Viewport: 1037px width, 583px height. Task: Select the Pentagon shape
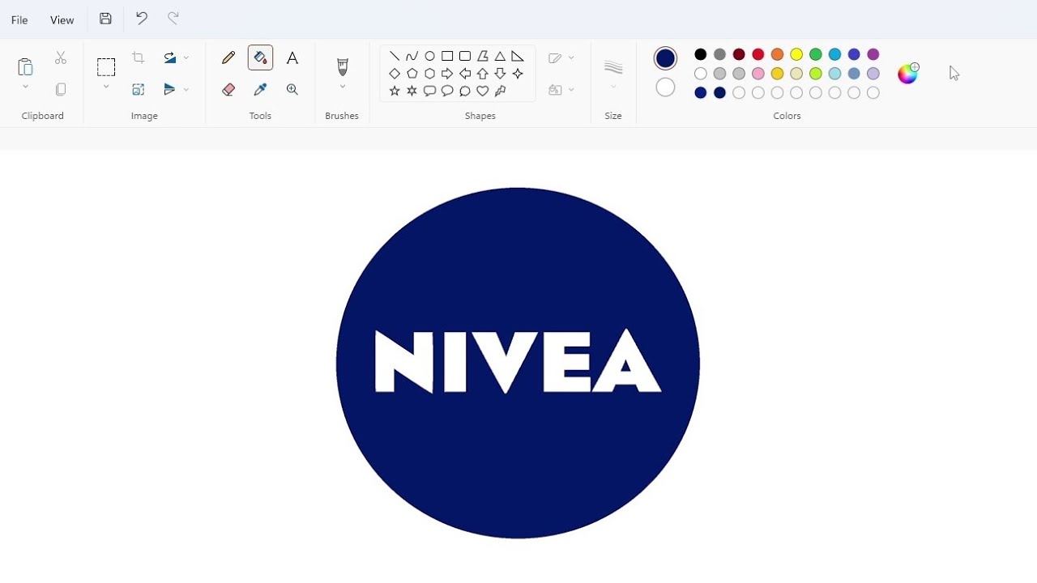tap(412, 74)
